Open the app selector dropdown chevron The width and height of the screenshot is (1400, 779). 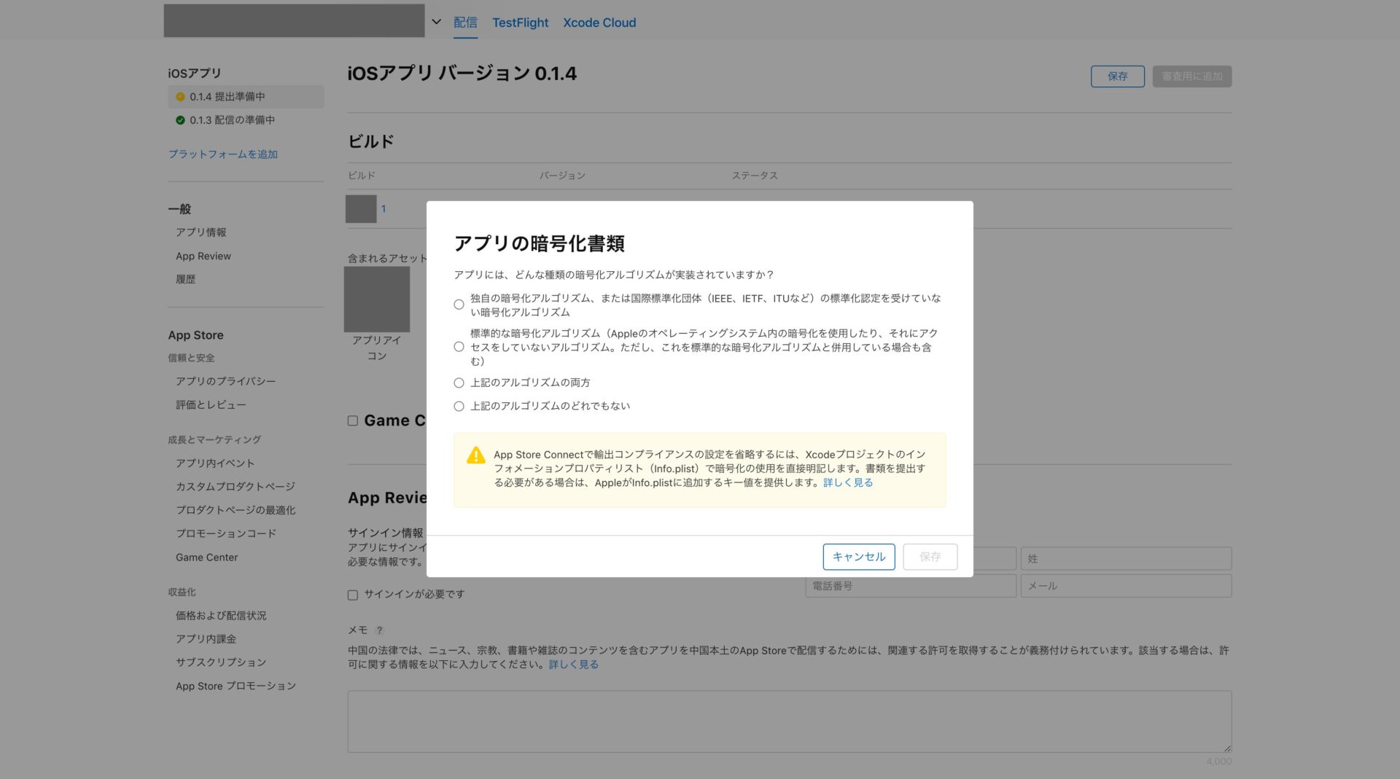tap(436, 22)
